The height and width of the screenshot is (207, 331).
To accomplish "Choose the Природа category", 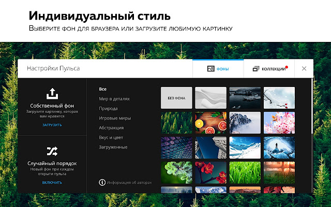I will (x=108, y=109).
